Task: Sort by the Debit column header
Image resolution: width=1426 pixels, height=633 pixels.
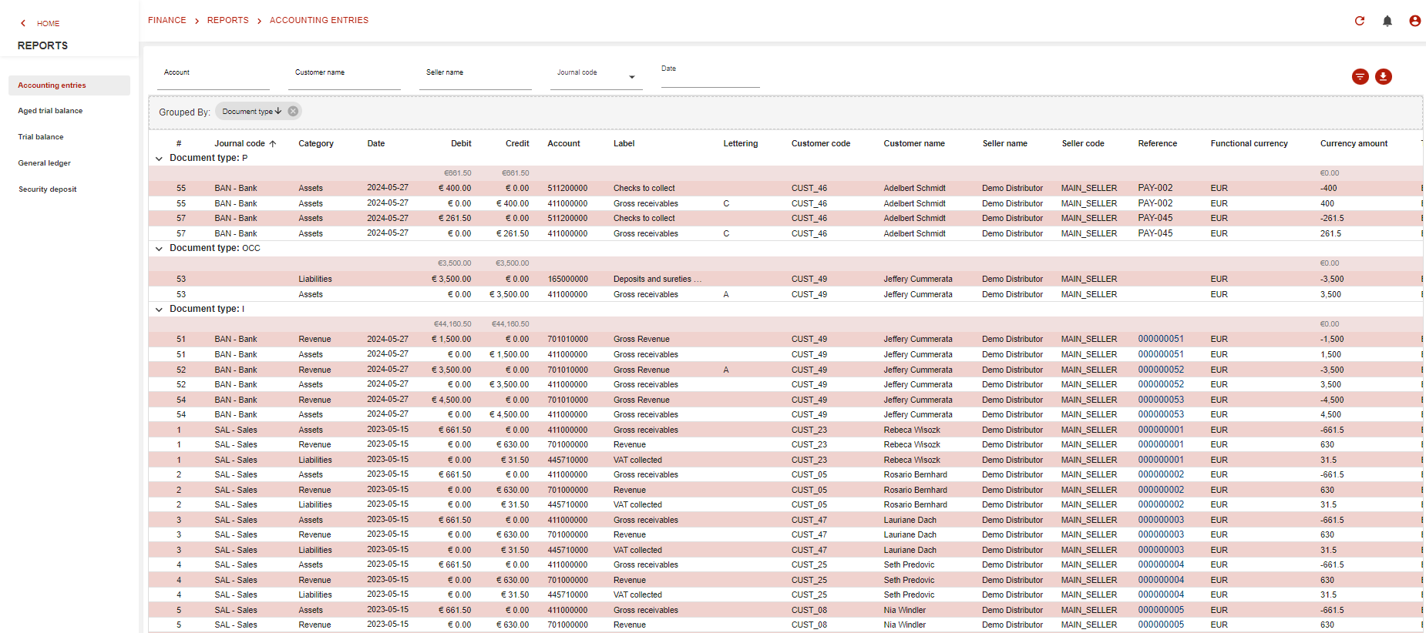Action: pyautogui.click(x=461, y=143)
